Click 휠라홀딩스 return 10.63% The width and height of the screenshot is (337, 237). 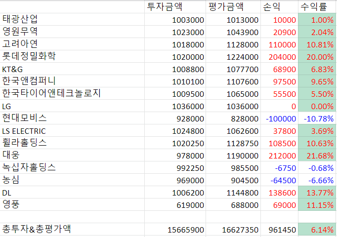tap(317, 143)
